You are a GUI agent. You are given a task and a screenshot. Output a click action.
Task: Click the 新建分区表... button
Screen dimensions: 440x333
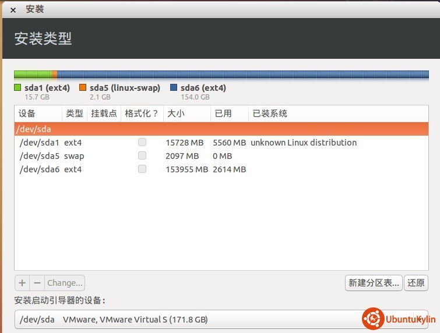374,283
